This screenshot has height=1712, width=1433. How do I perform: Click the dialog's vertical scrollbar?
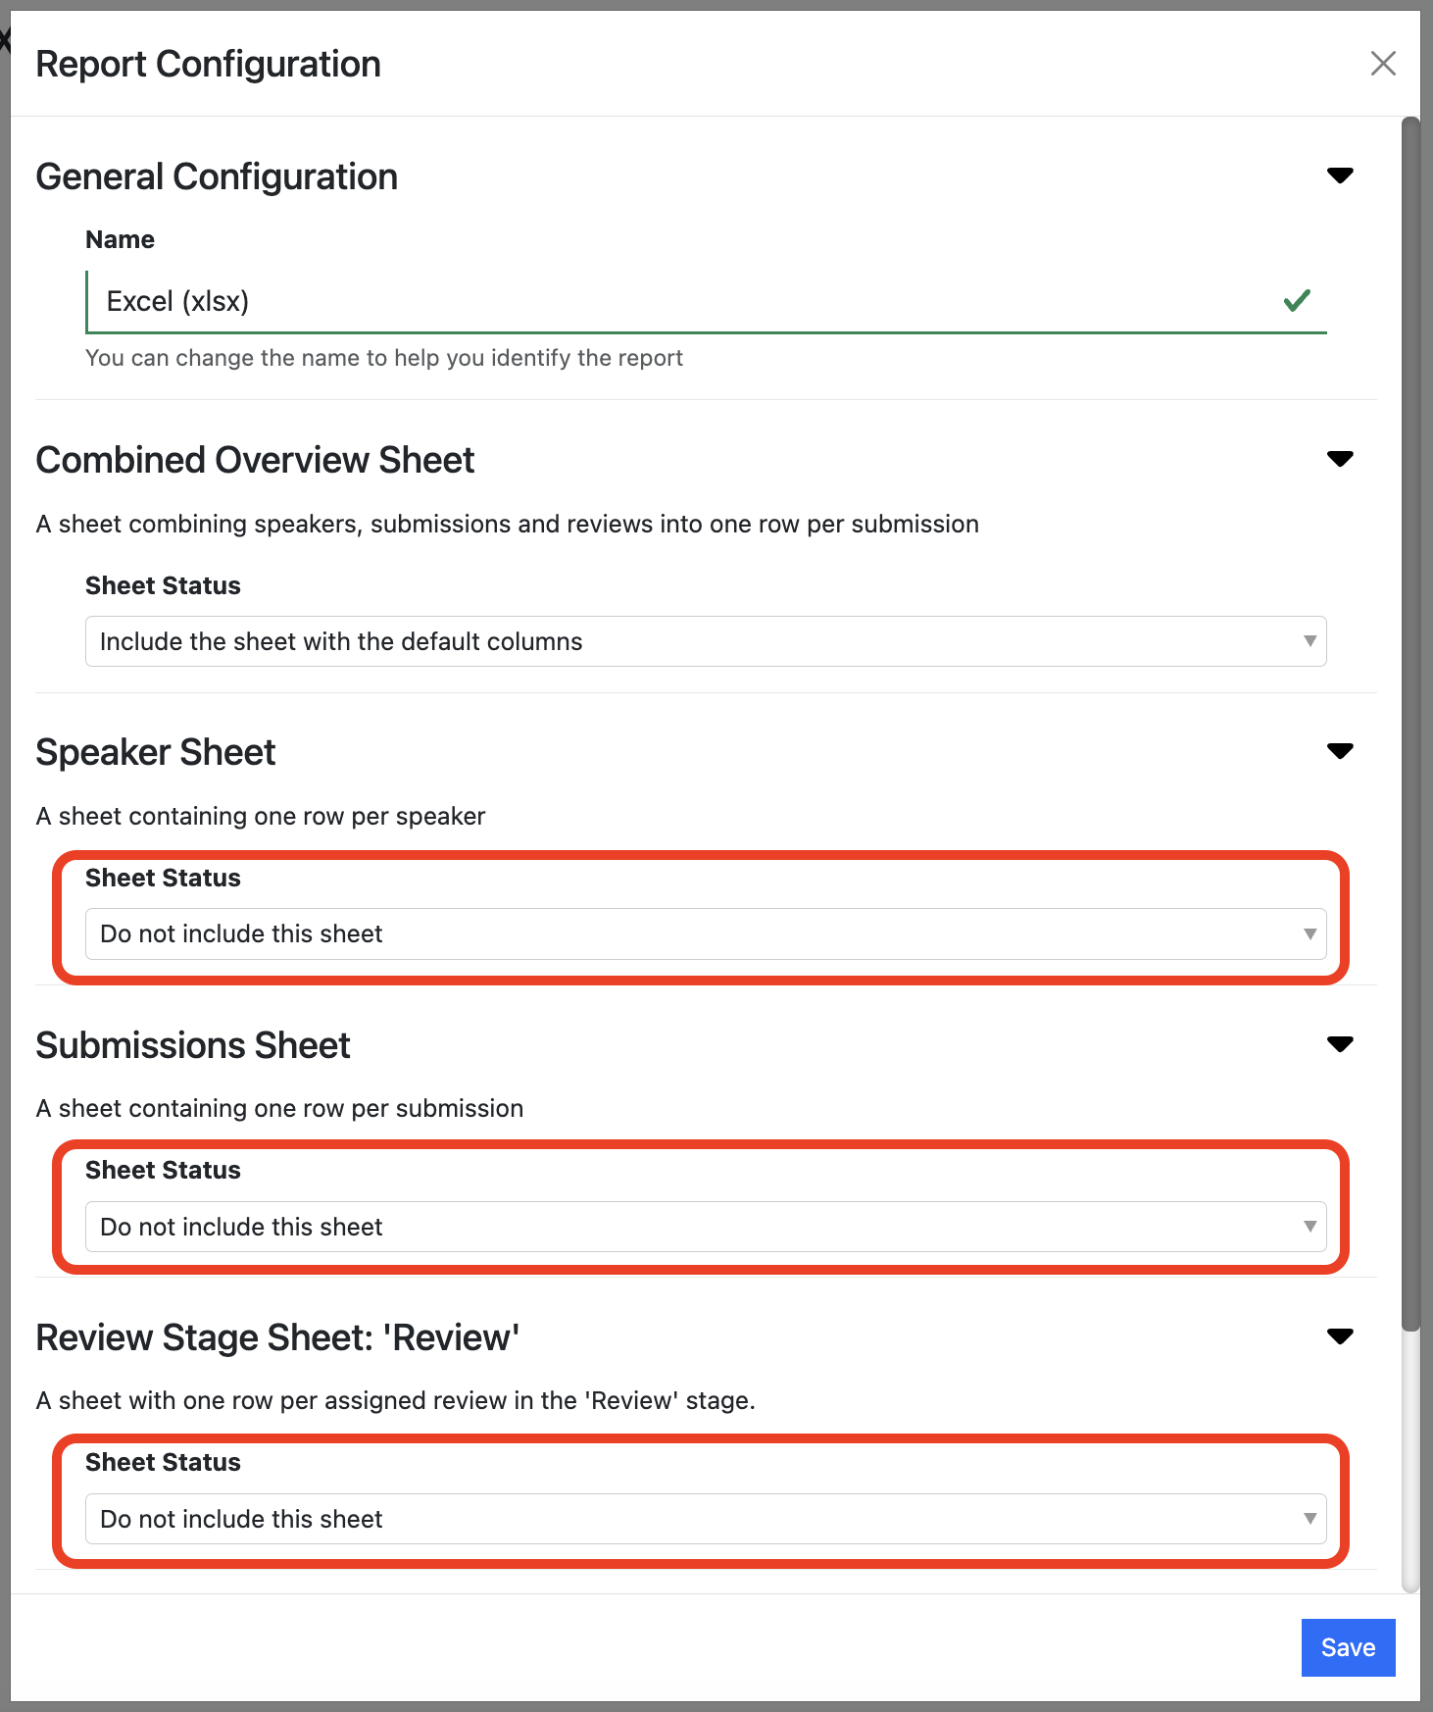[1410, 726]
